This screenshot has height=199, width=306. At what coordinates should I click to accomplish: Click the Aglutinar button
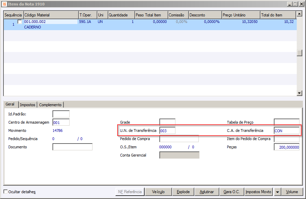click(x=207, y=192)
